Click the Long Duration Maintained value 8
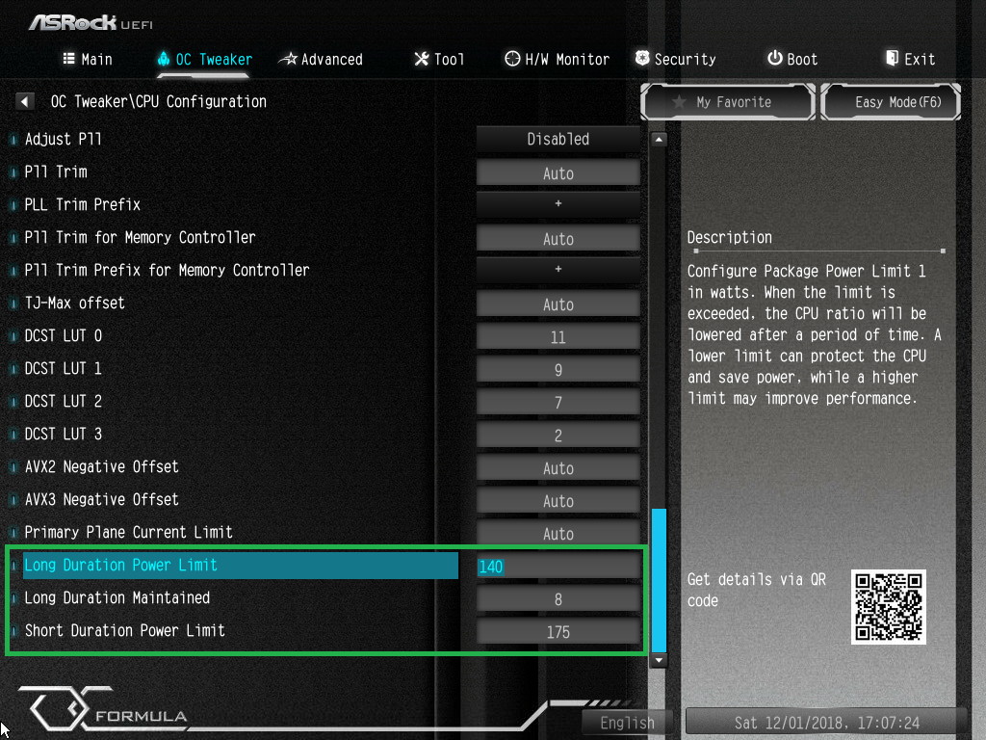Image resolution: width=986 pixels, height=740 pixels. point(558,598)
